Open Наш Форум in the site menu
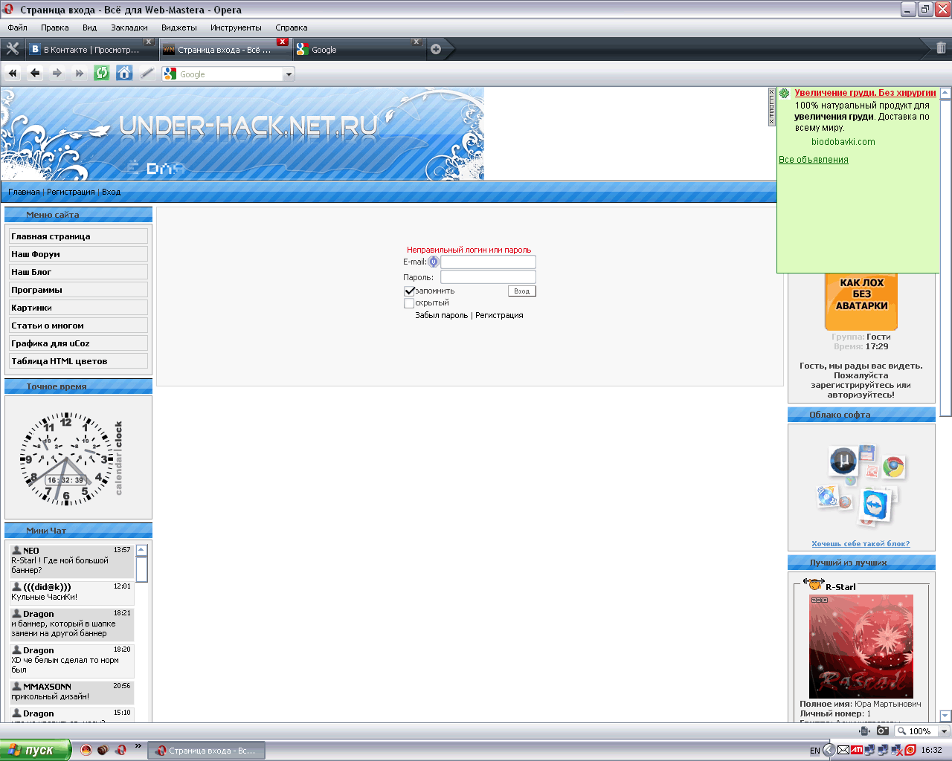Screen dimensions: 952x761 (x=78, y=253)
